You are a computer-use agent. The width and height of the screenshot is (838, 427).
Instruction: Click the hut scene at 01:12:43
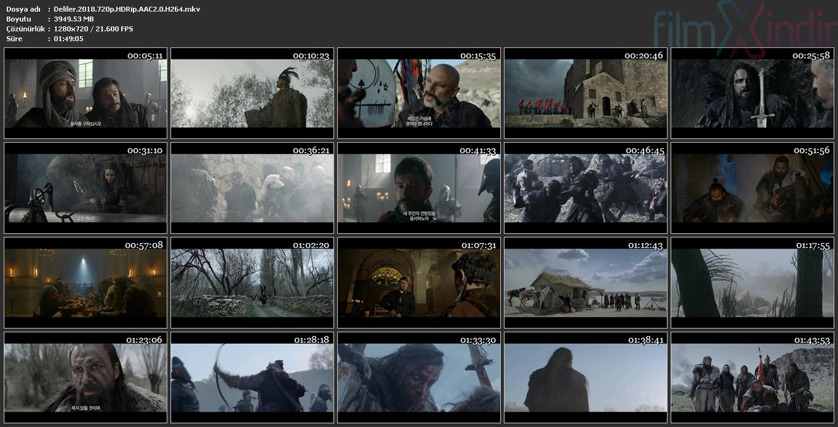click(x=586, y=283)
